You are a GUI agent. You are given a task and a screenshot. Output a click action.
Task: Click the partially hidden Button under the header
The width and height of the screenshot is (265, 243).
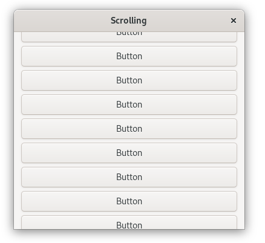(x=129, y=37)
